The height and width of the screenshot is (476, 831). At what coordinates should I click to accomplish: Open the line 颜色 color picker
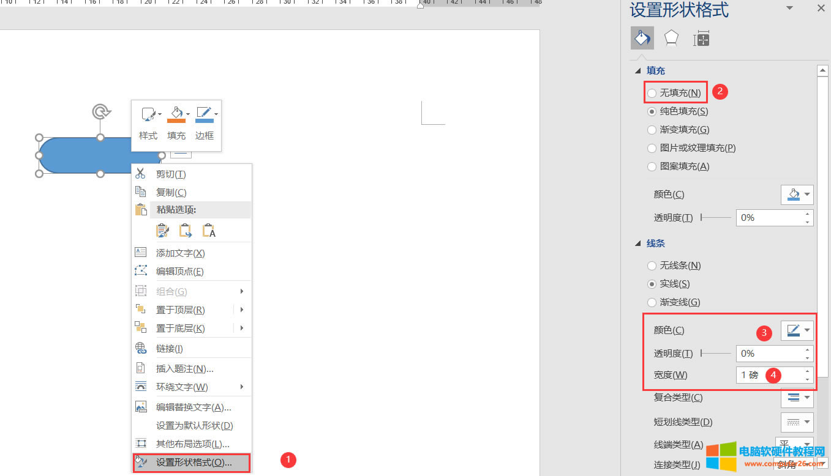click(797, 330)
